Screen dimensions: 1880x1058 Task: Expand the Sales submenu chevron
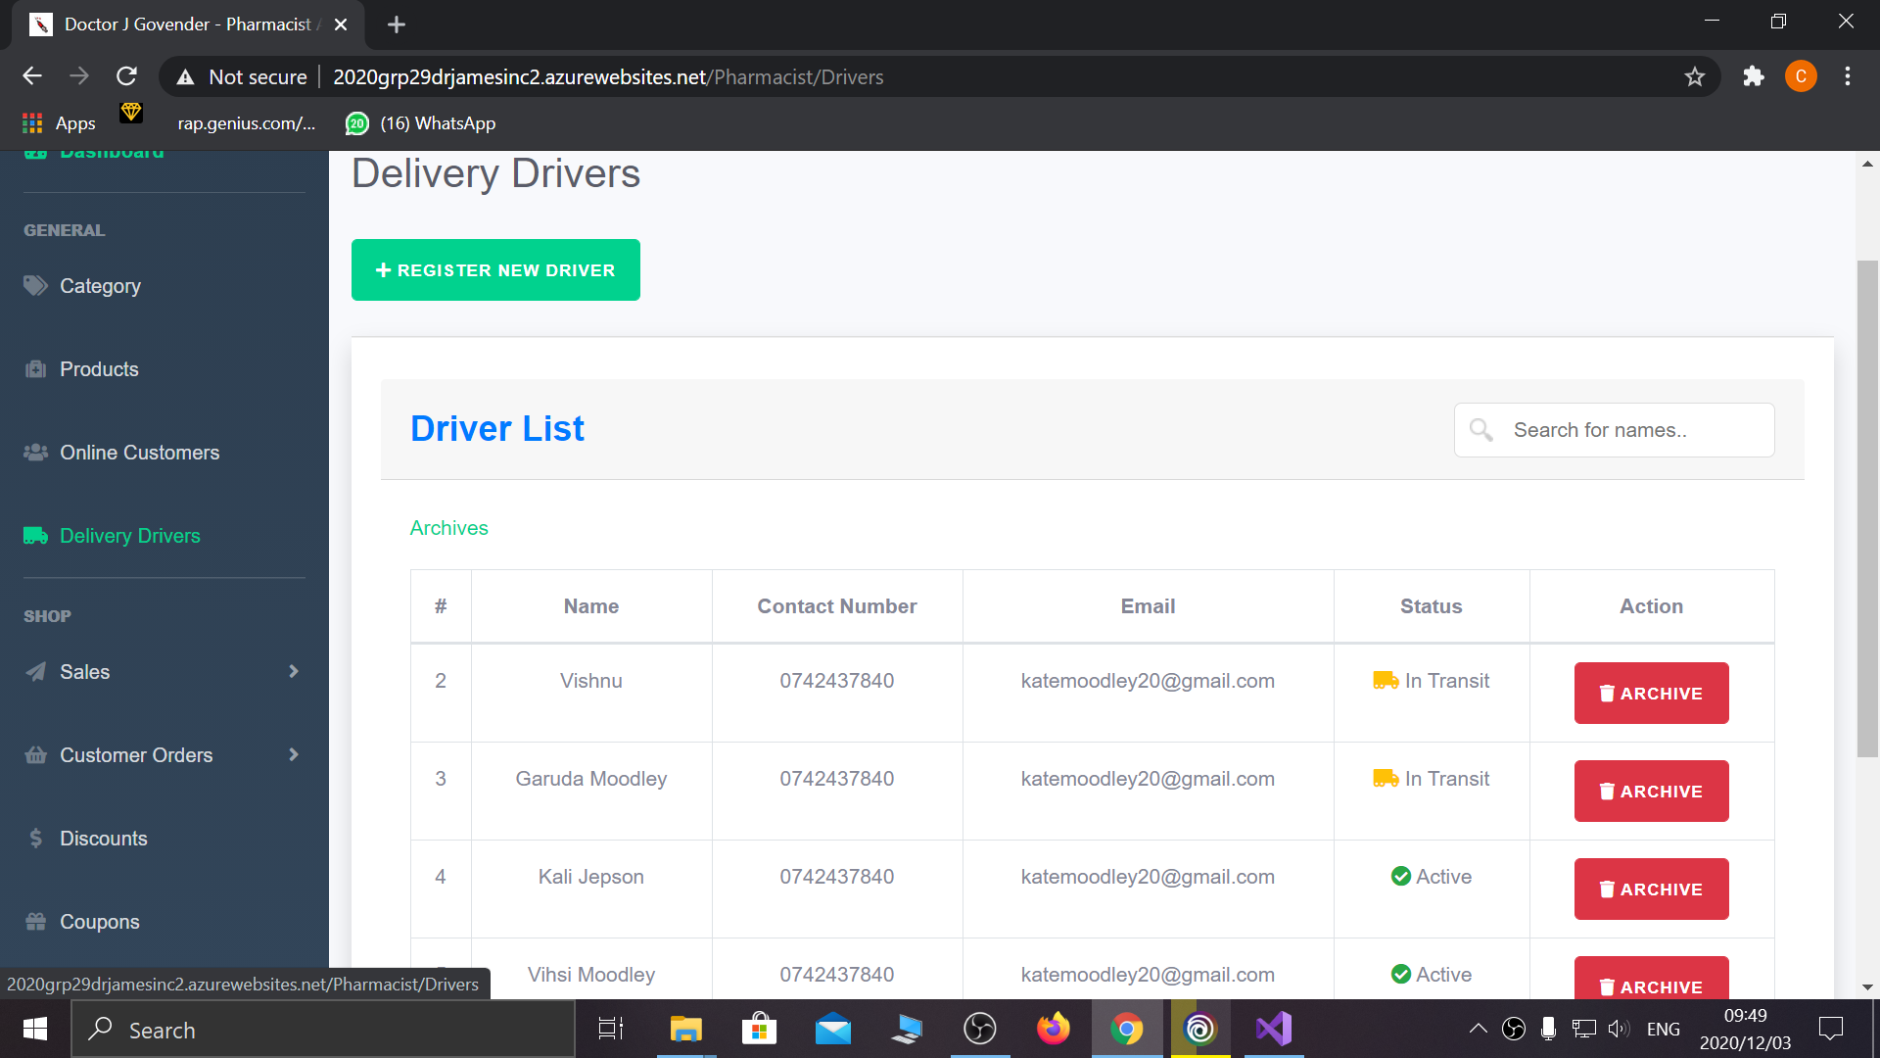[293, 672]
